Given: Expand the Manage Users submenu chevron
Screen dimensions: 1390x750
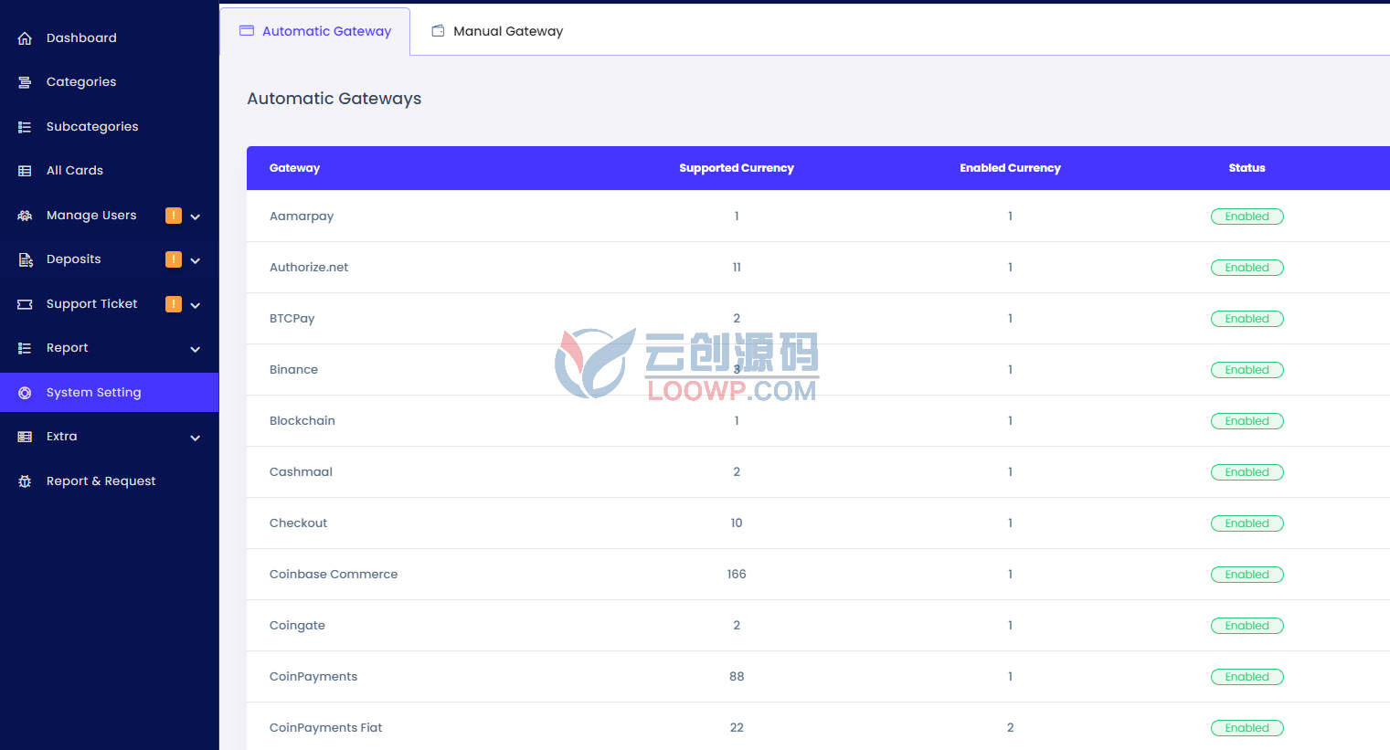Looking at the screenshot, I should tap(196, 217).
